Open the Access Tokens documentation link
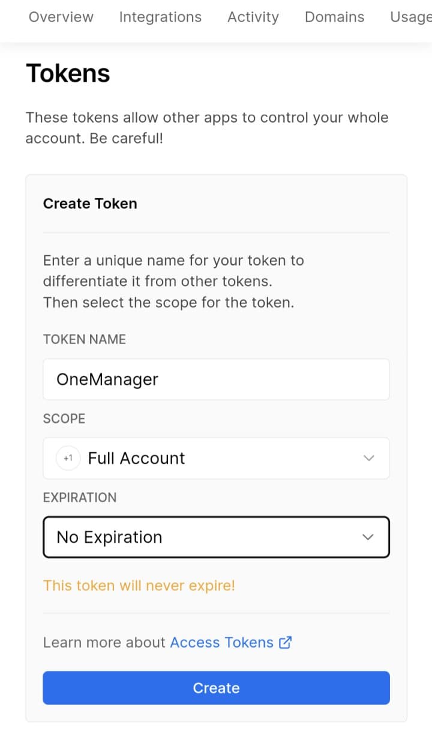 click(x=221, y=642)
